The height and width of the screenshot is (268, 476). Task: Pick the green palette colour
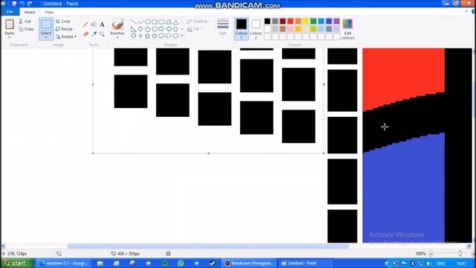(x=313, y=22)
